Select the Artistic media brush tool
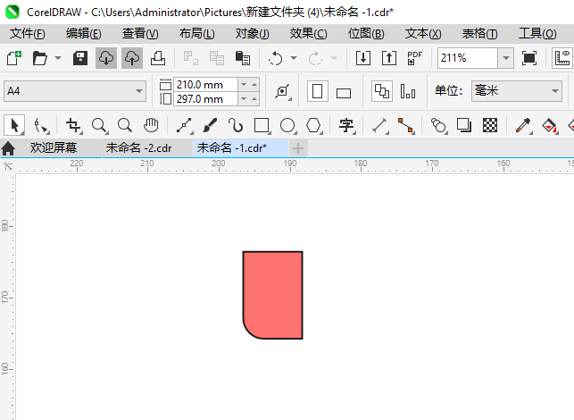Image resolution: width=574 pixels, height=420 pixels. [x=210, y=125]
